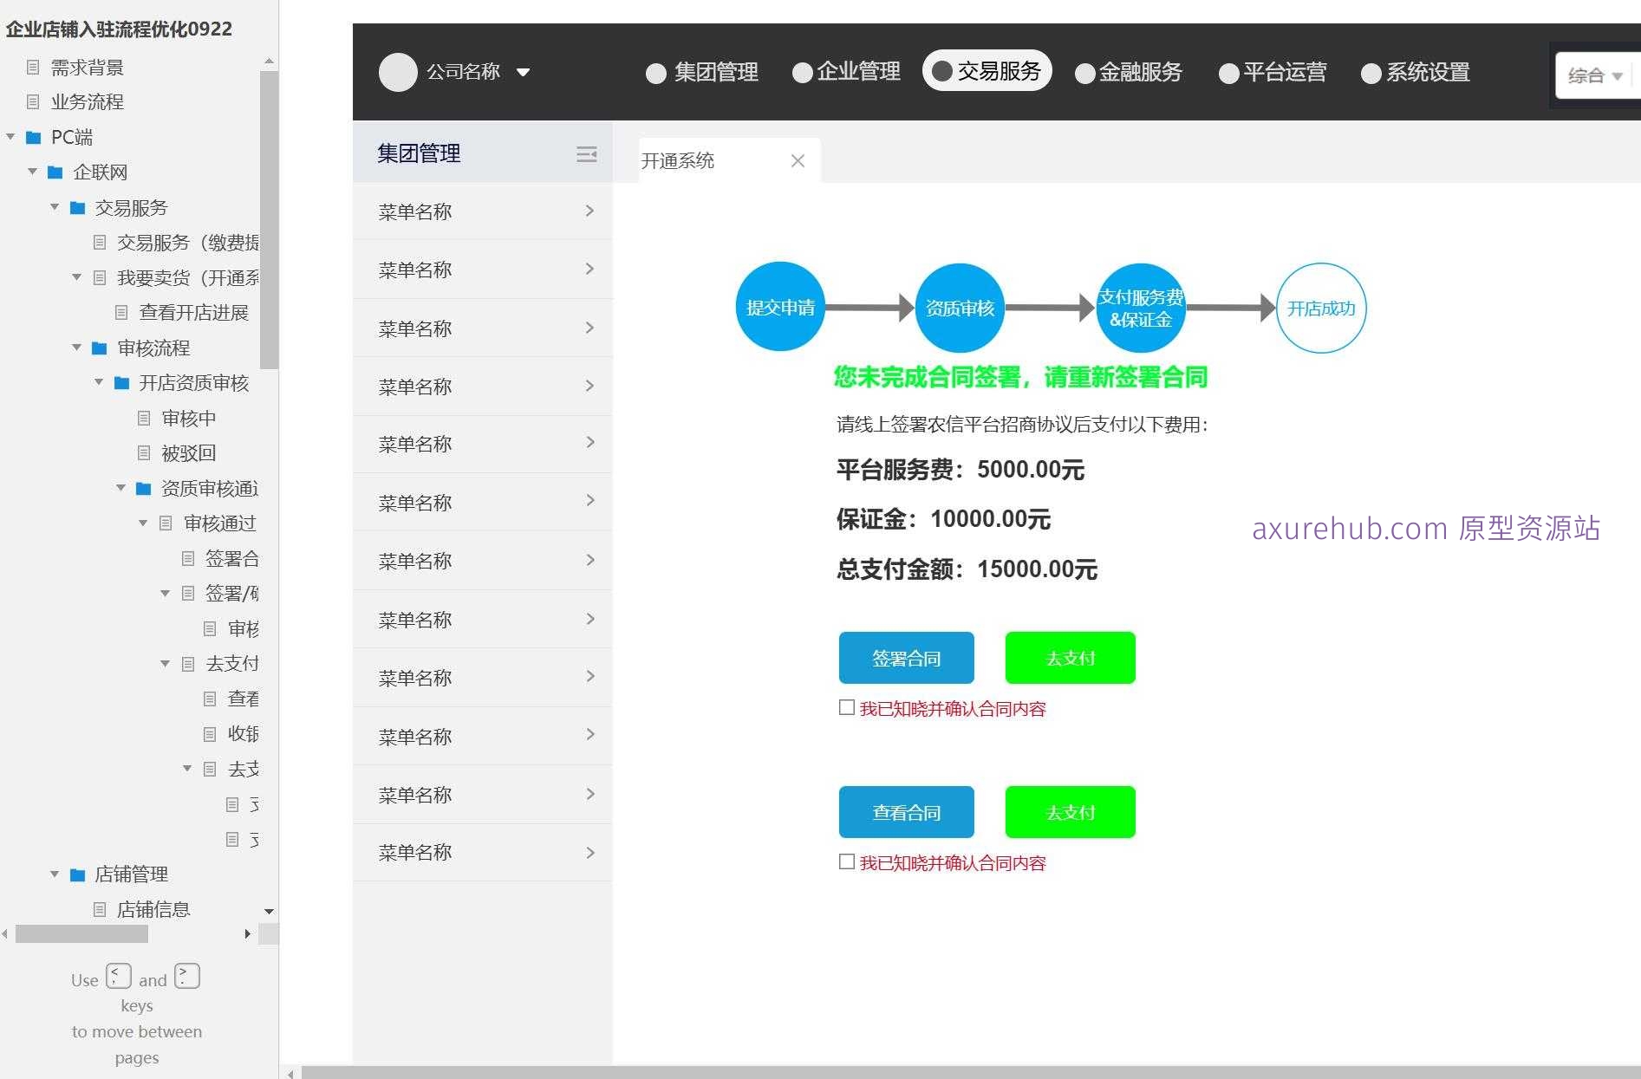This screenshot has width=1641, height=1079.
Task: Open 审核中 page in tree
Action: pyautogui.click(x=188, y=418)
